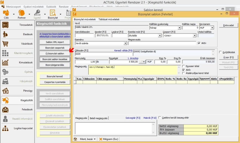Select the Pénzügy wallet icon

6,91
